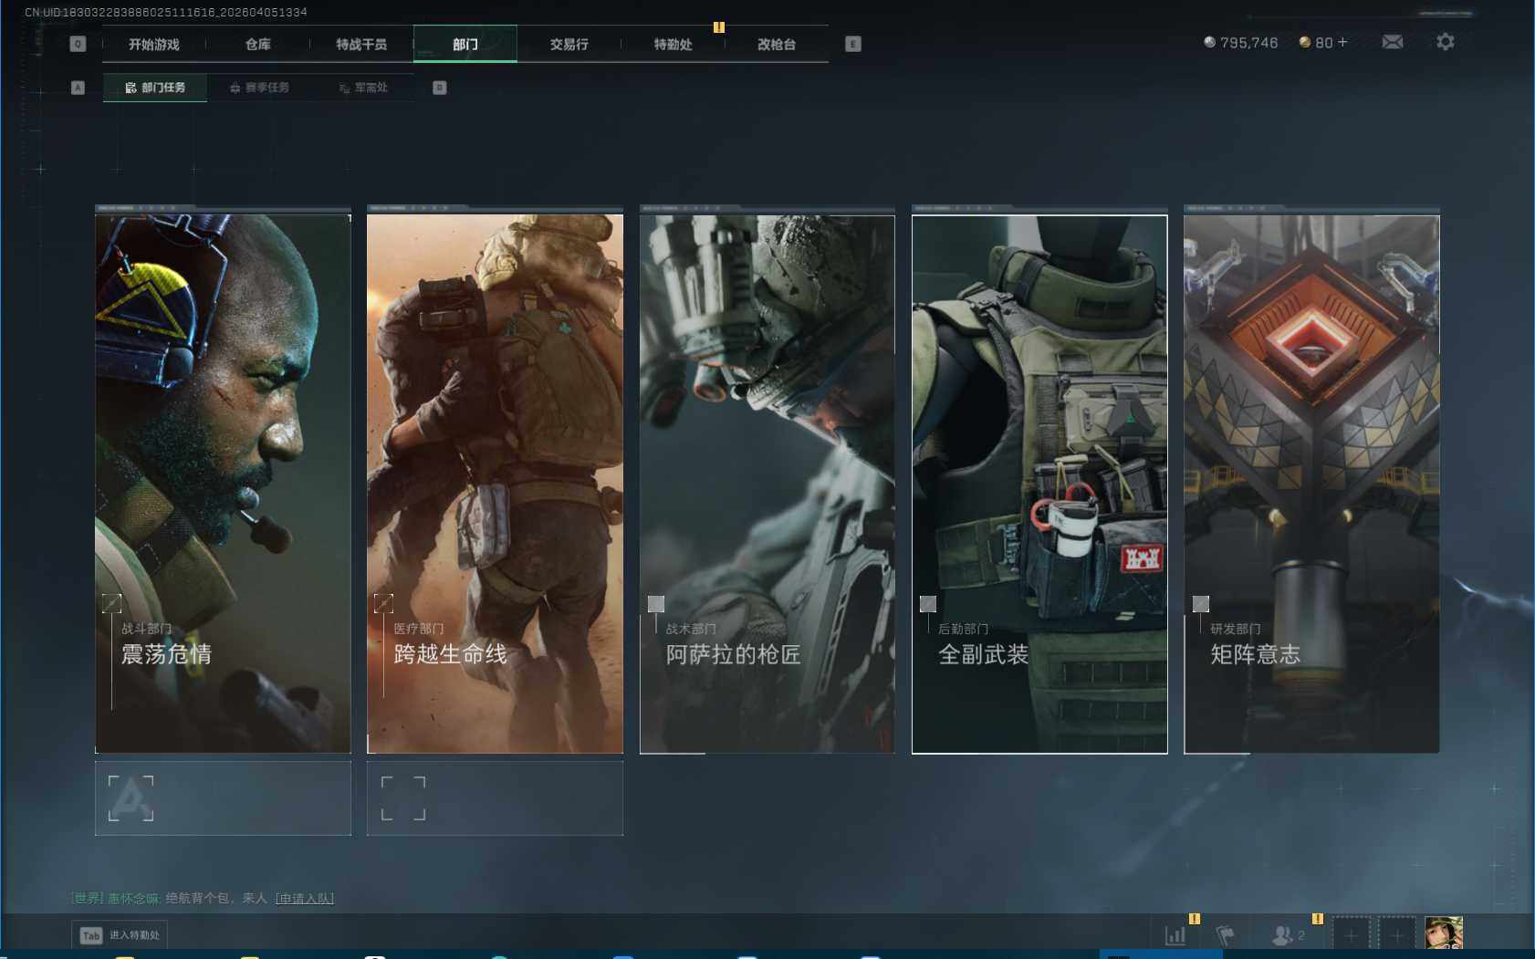Click the 795,746 currency balance
The width and height of the screenshot is (1535, 959).
tap(1249, 43)
